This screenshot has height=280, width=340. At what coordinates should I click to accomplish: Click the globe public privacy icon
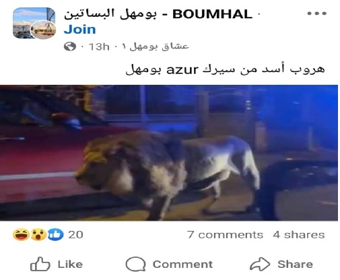(x=70, y=46)
